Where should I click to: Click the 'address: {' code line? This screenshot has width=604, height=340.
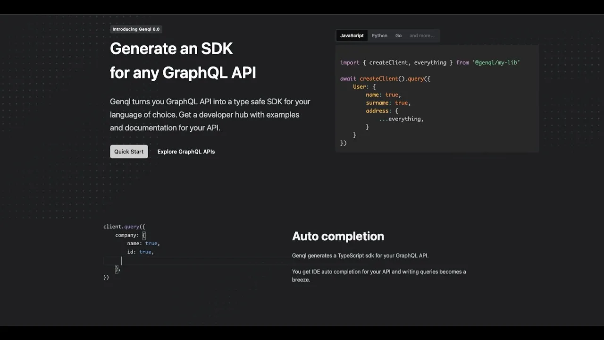[382, 110]
